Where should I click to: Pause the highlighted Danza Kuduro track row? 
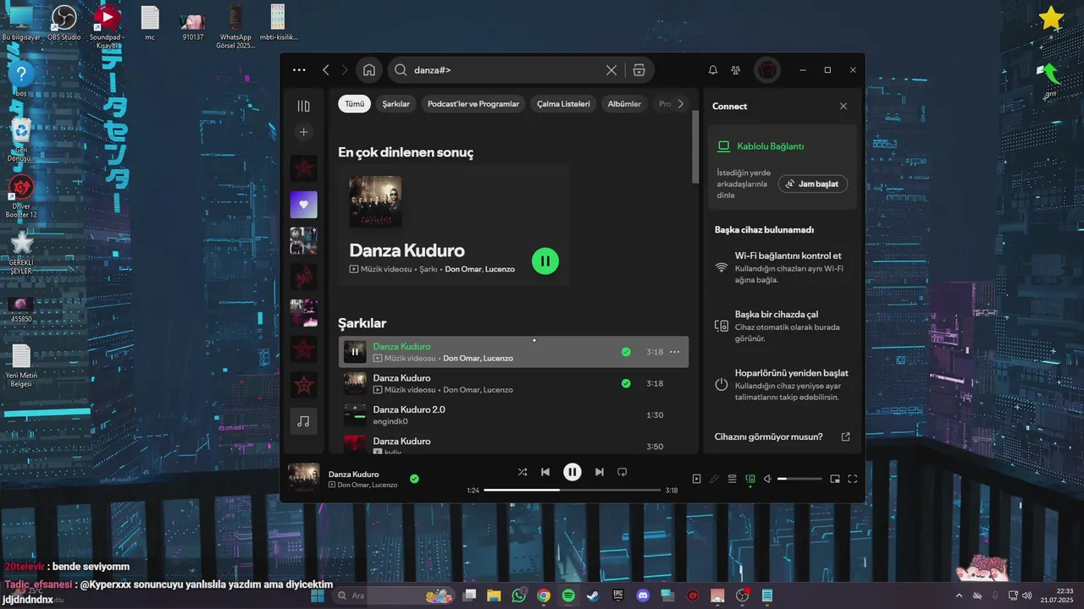pyautogui.click(x=355, y=352)
